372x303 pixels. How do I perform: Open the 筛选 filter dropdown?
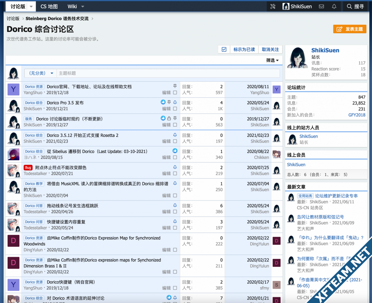[272, 60]
